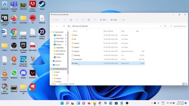Open Chat icon on the taskbar
This screenshot has width=189, height=106.
[84, 103]
